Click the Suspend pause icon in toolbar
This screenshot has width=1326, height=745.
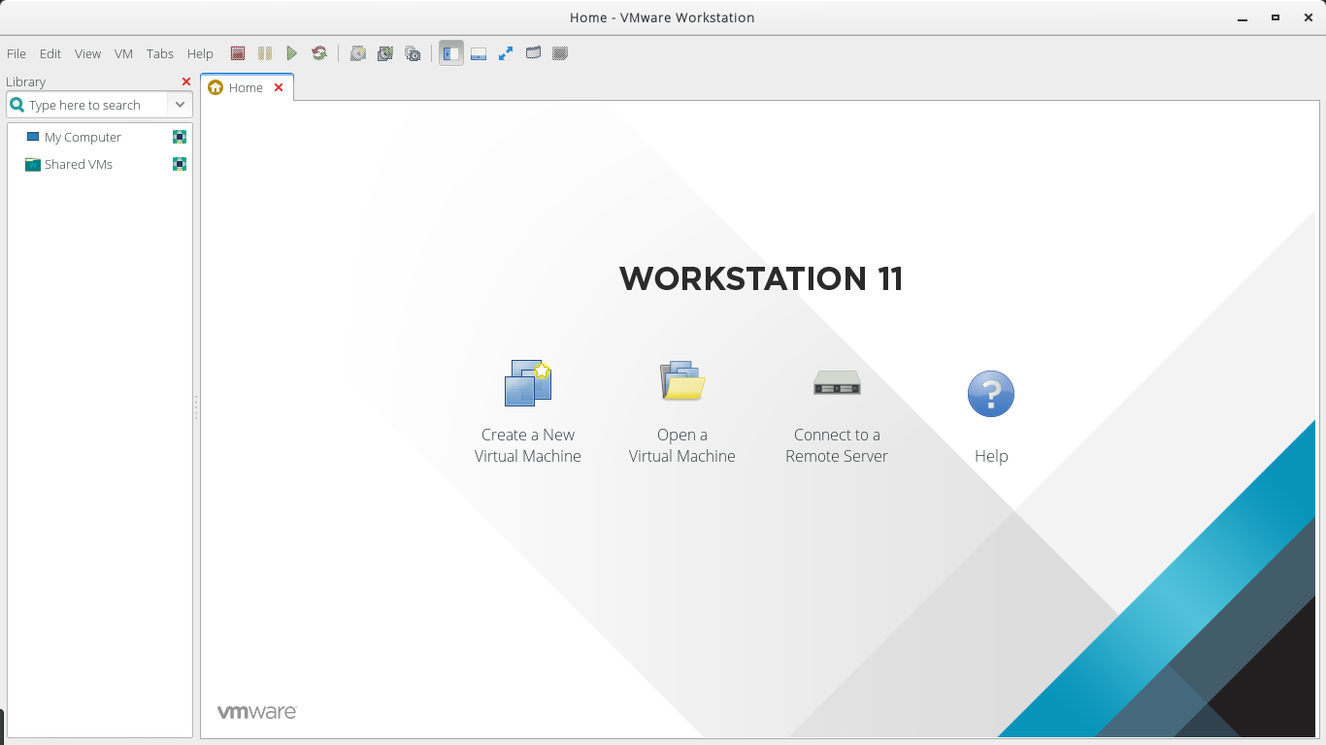point(265,53)
